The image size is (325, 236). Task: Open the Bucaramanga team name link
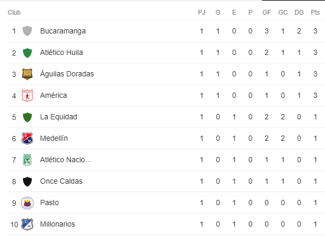[x=63, y=31]
